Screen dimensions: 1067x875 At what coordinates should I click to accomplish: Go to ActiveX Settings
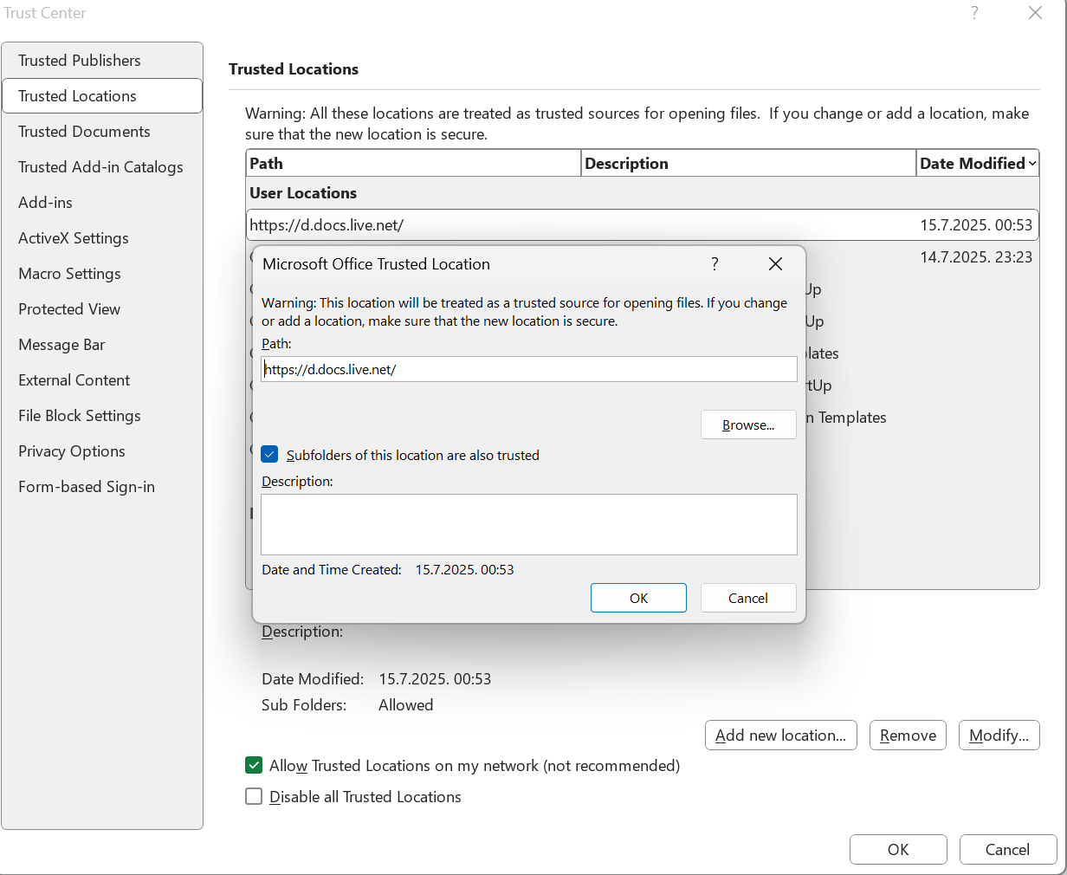pos(75,237)
